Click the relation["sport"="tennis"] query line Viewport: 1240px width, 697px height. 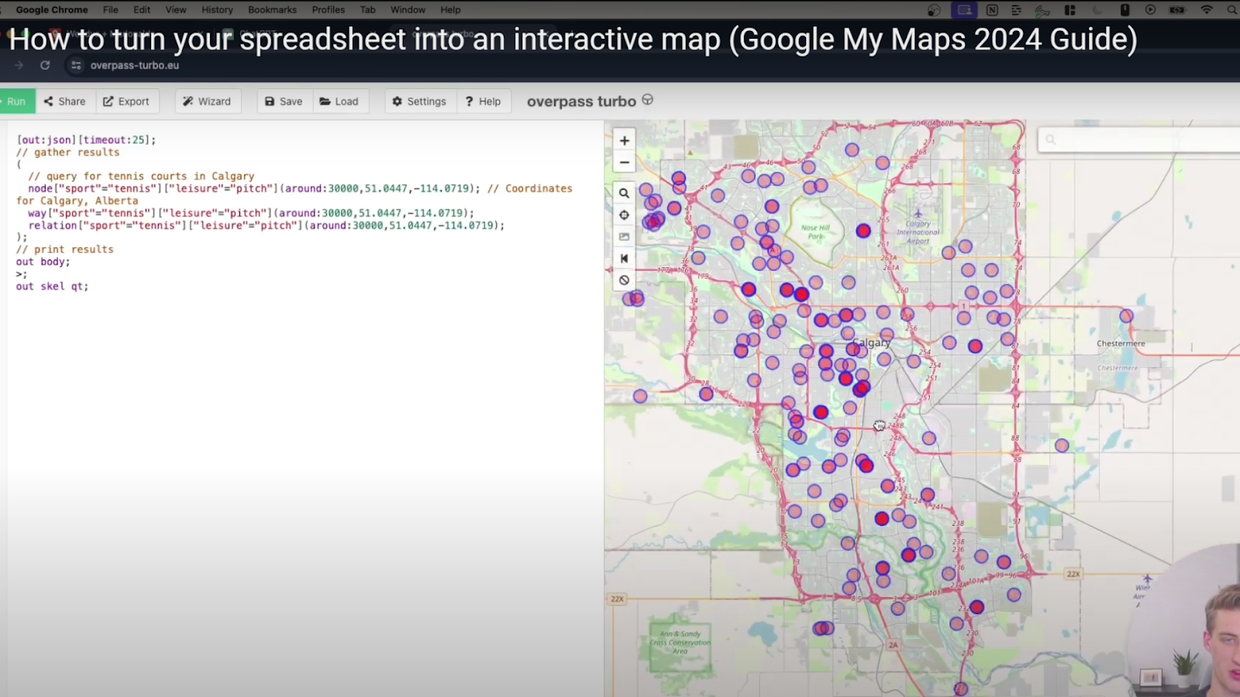tap(267, 225)
